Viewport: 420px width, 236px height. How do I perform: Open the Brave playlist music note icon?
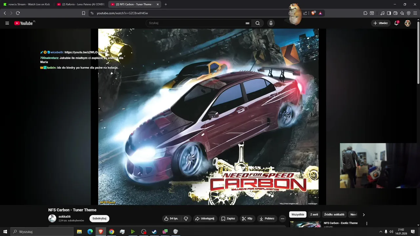click(382, 13)
